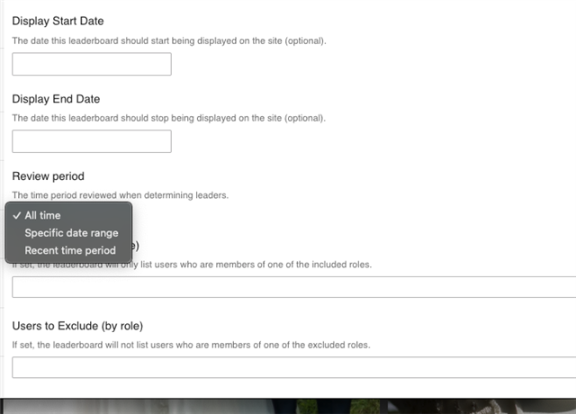Click the description about start being displayed
This screenshot has height=414, width=576.
[x=169, y=40]
